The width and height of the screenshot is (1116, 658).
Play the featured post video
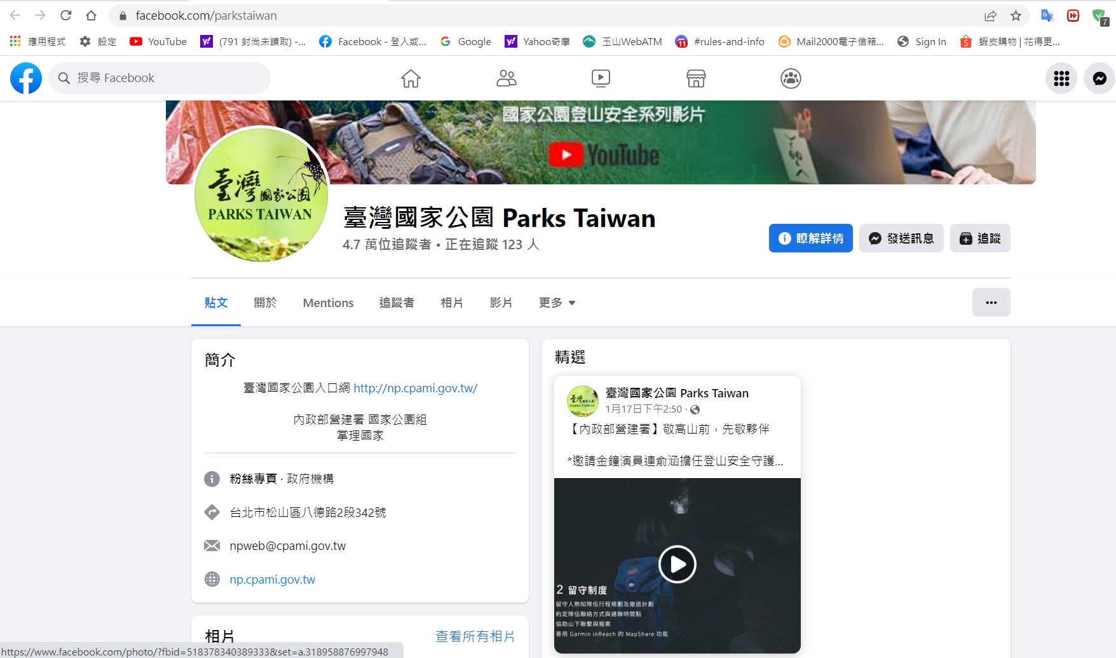(x=677, y=564)
